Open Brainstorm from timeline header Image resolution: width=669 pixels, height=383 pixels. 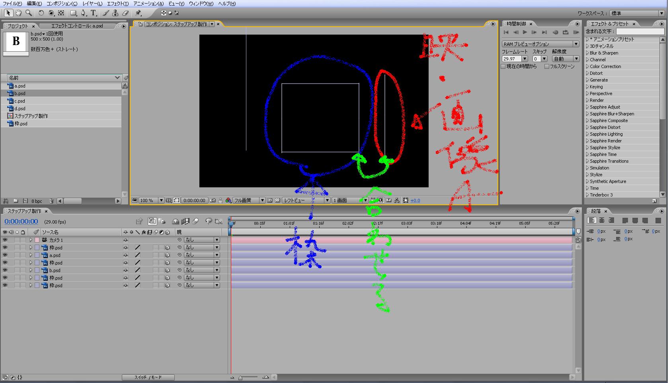click(x=209, y=221)
